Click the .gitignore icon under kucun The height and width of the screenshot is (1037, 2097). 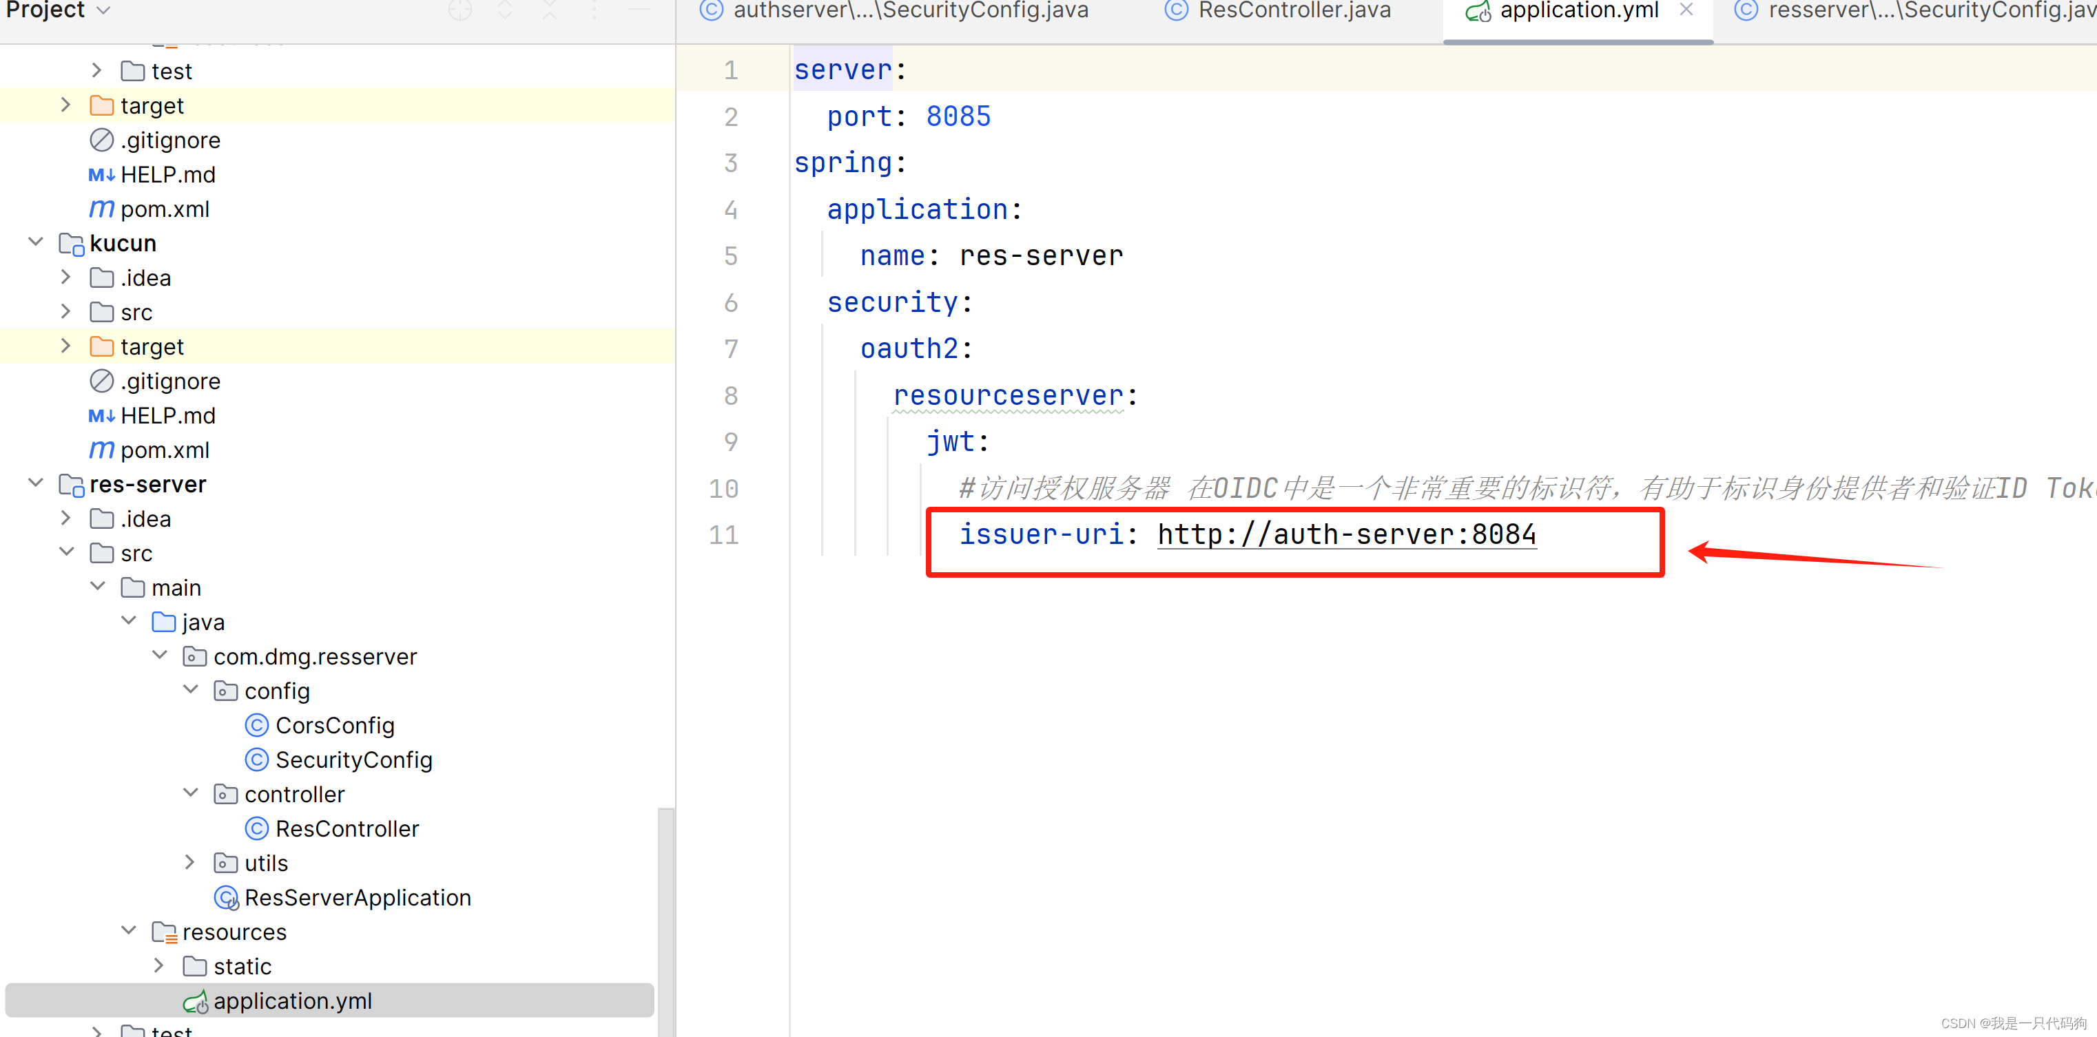(x=101, y=381)
